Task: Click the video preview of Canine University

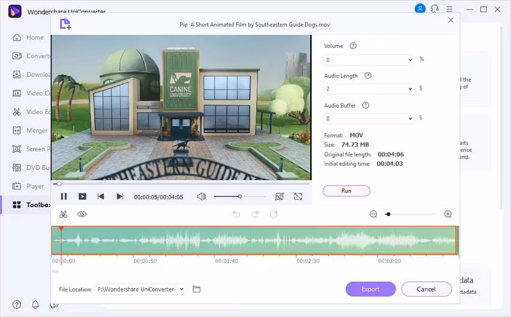Action: coord(181,107)
